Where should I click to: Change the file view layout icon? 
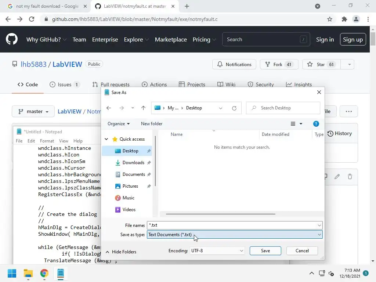pos(293,124)
